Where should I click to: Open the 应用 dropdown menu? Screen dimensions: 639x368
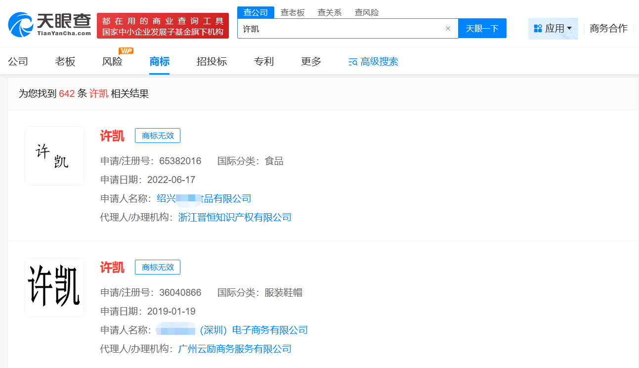tap(553, 29)
